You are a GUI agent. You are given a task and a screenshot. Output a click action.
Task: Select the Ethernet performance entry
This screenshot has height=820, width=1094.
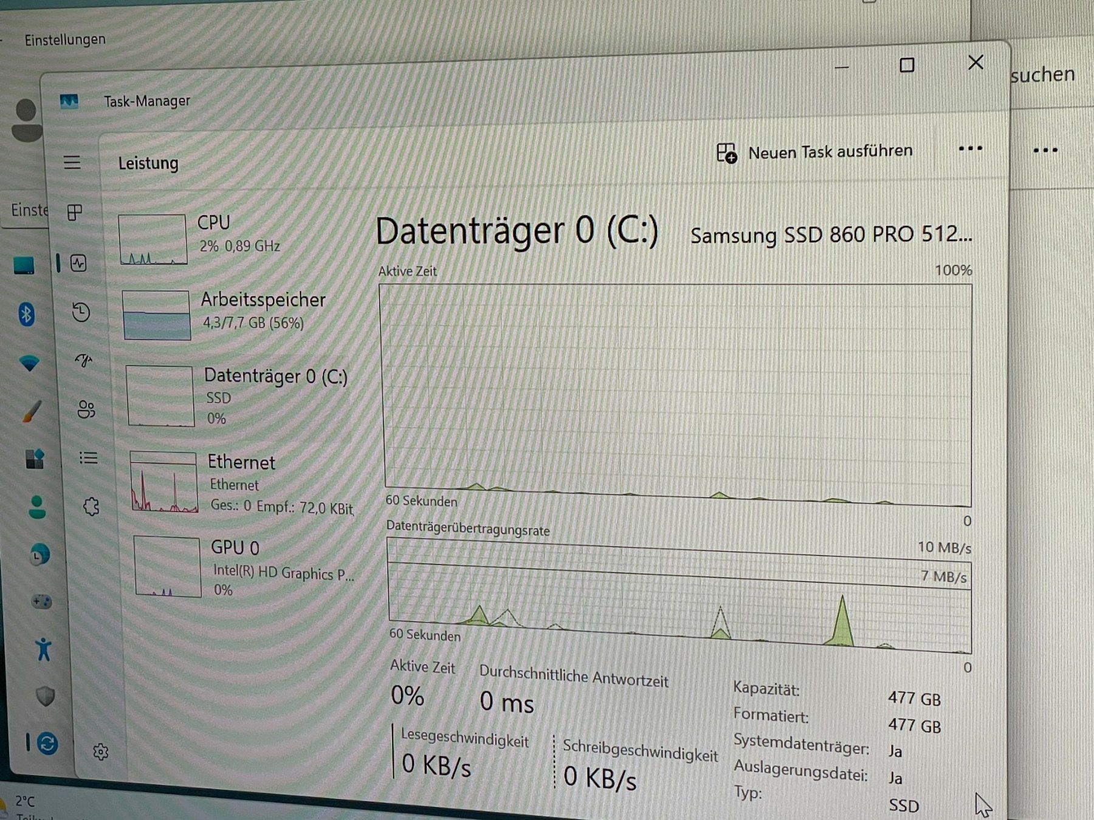click(x=242, y=483)
